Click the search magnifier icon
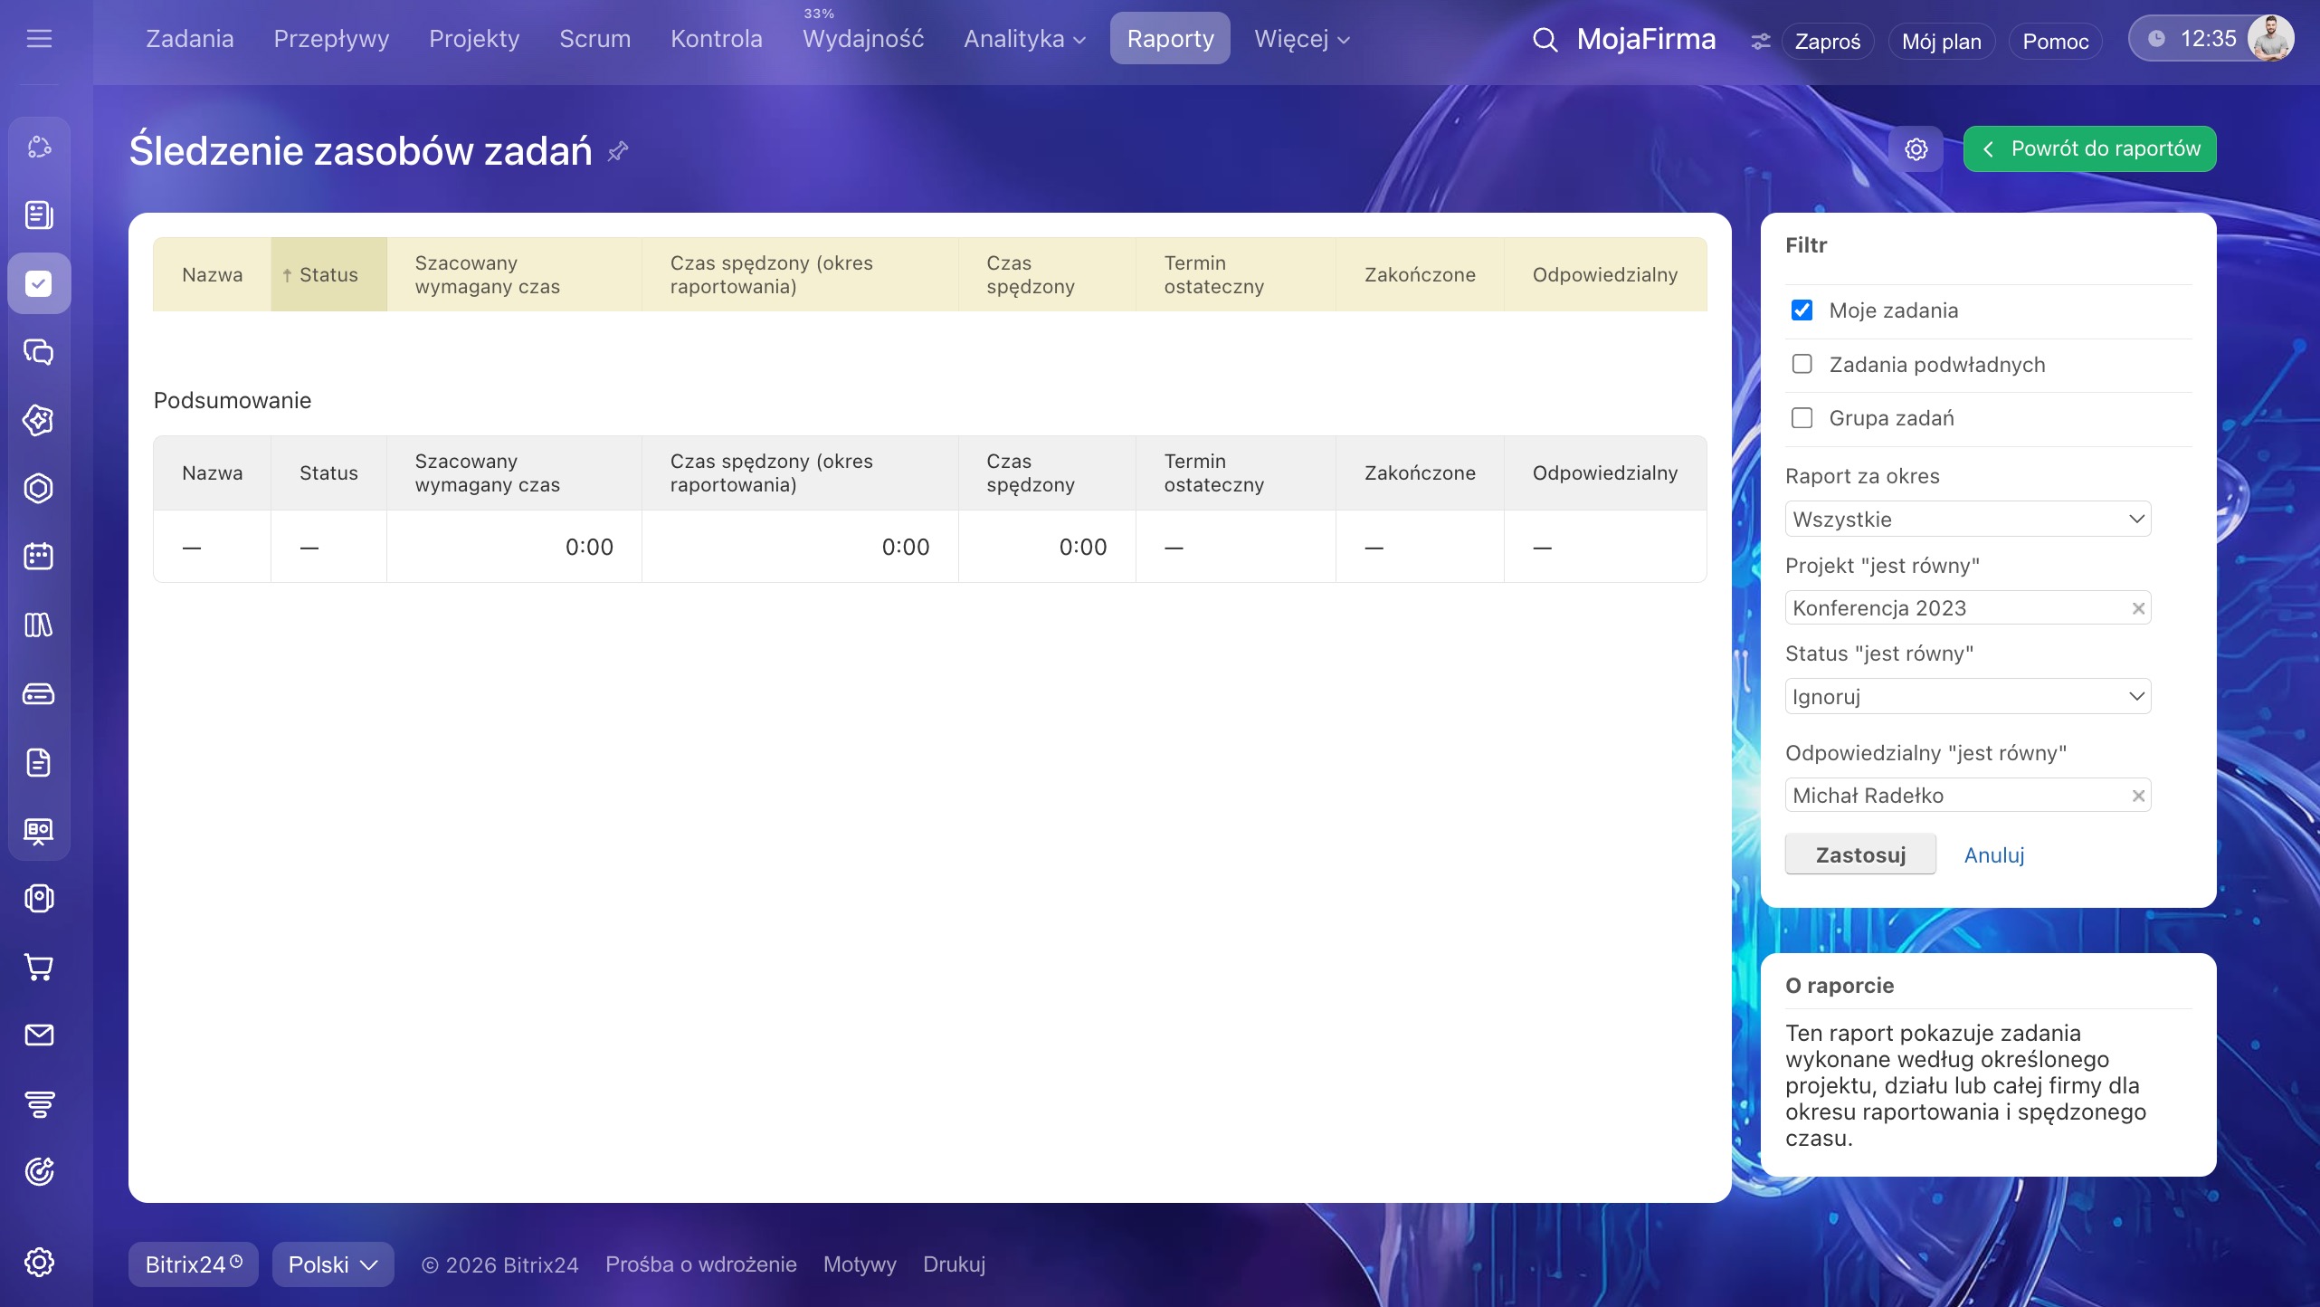Viewport: 2320px width, 1307px height. [1545, 40]
